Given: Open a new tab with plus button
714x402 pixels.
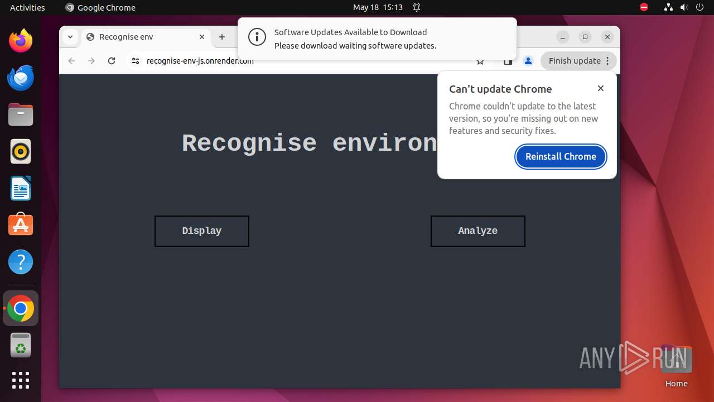Looking at the screenshot, I should point(222,37).
